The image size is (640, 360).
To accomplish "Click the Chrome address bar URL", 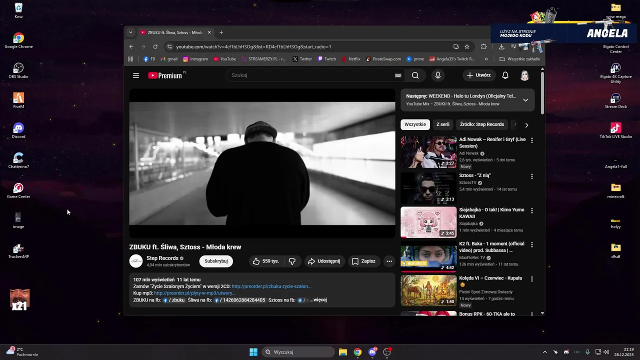I will point(253,46).
